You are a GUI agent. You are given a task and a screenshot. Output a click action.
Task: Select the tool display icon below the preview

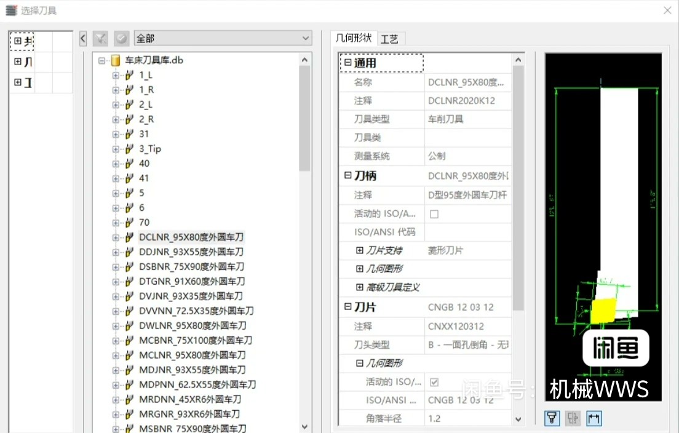(552, 418)
